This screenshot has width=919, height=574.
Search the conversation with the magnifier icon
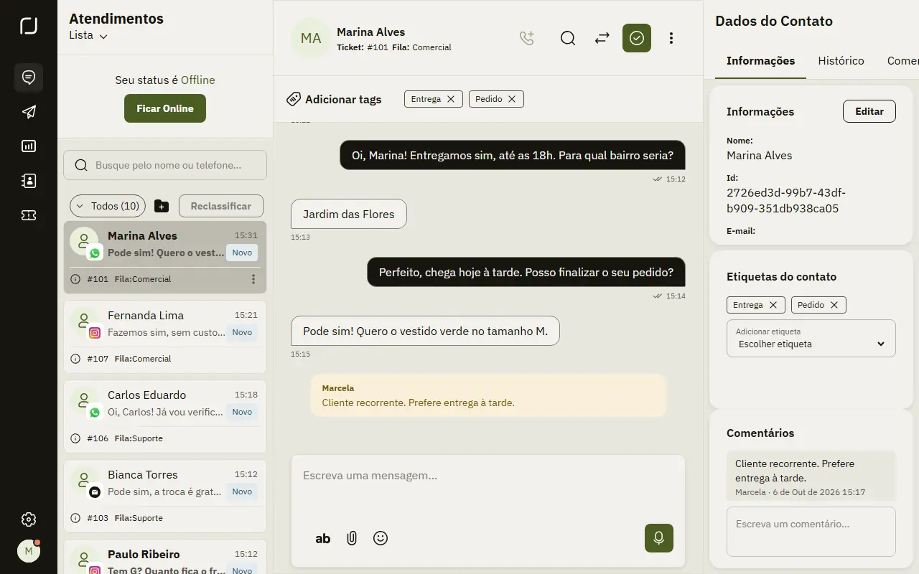point(568,38)
